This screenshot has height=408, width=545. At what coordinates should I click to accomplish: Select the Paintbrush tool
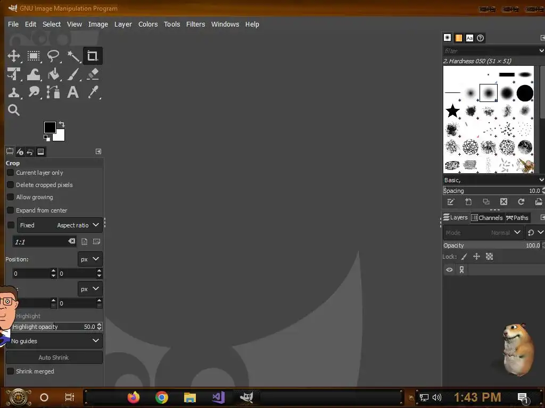point(73,74)
